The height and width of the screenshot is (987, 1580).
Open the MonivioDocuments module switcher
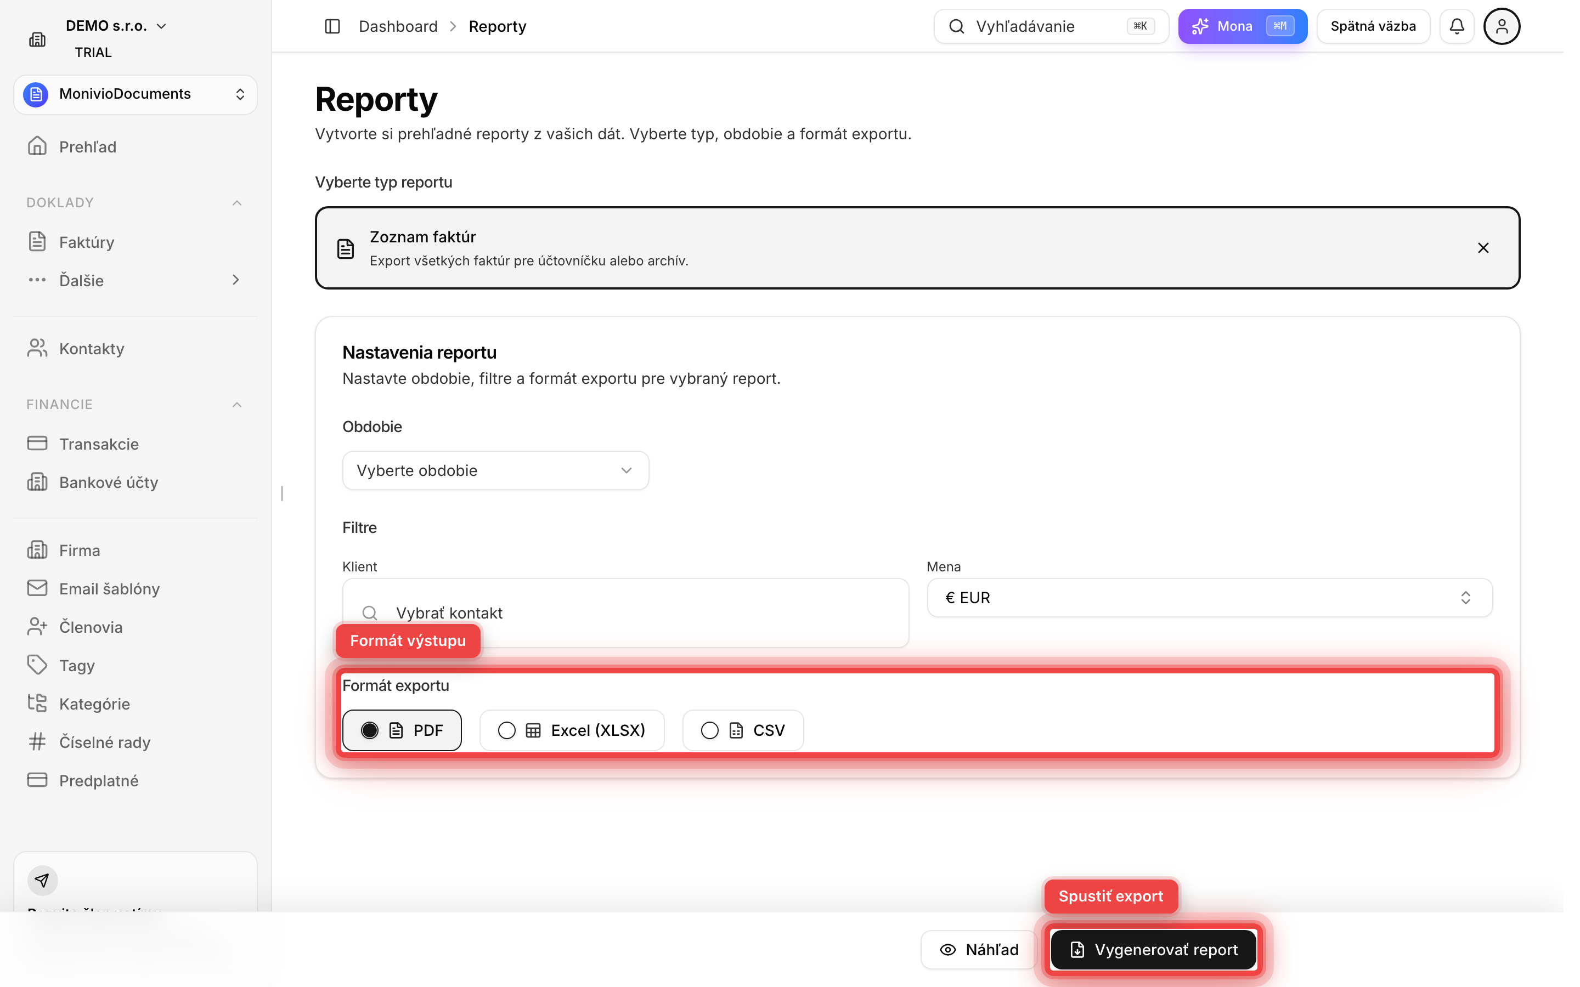135,94
